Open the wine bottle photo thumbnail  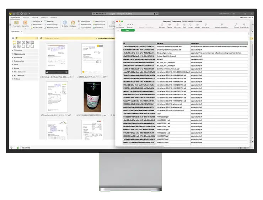coord(92,97)
